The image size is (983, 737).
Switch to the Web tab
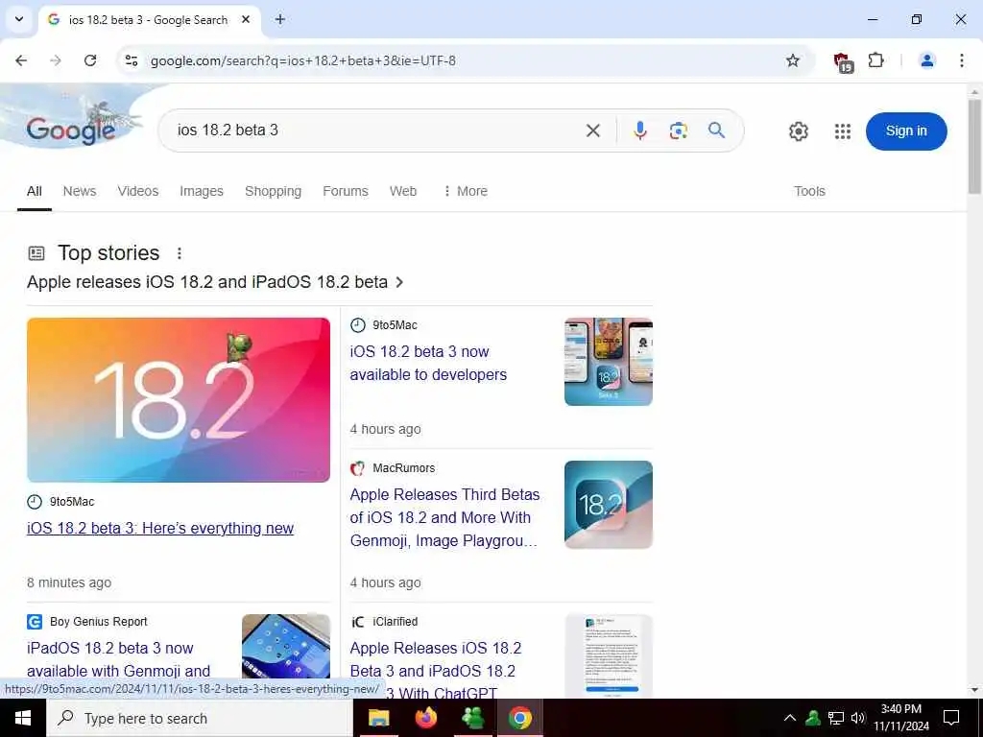click(403, 191)
